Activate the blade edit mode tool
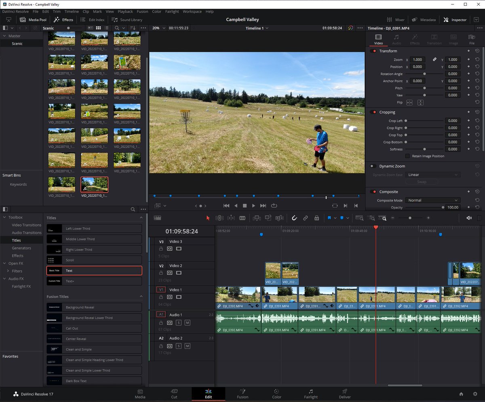Screen dimensions: 485x402 (242, 218)
